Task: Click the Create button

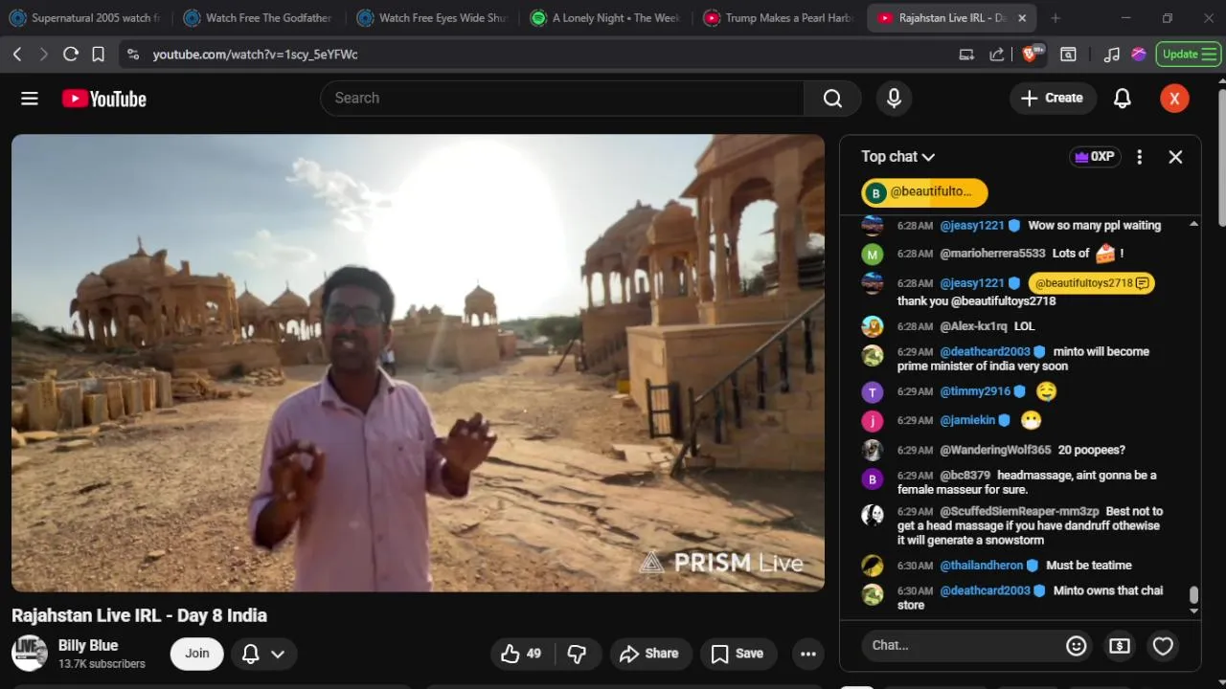Action: (1053, 98)
